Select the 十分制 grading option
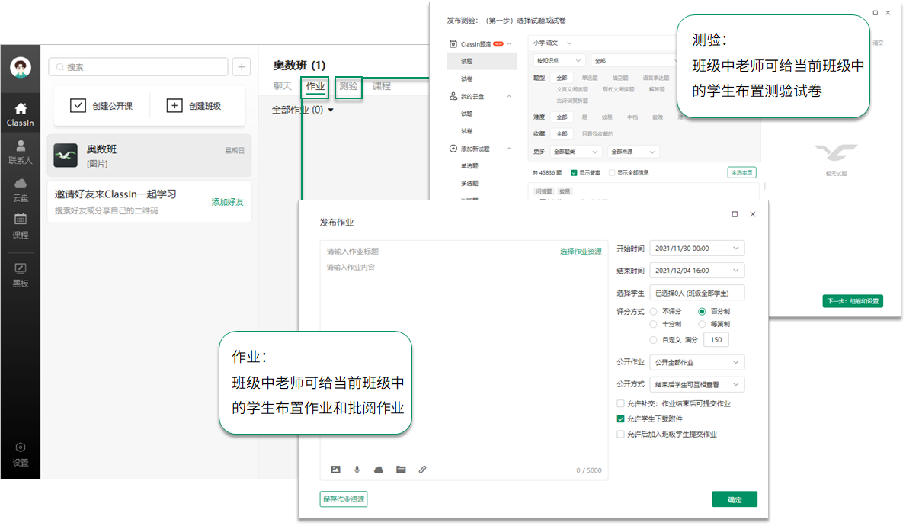Viewport: 906px width, 526px height. tap(654, 324)
